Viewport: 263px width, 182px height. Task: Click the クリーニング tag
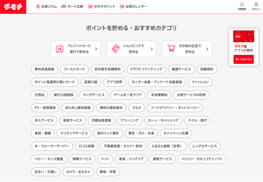click(x=129, y=120)
